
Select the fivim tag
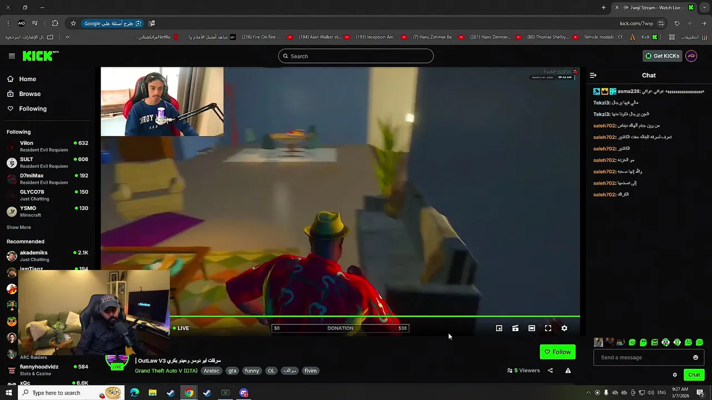coord(310,371)
